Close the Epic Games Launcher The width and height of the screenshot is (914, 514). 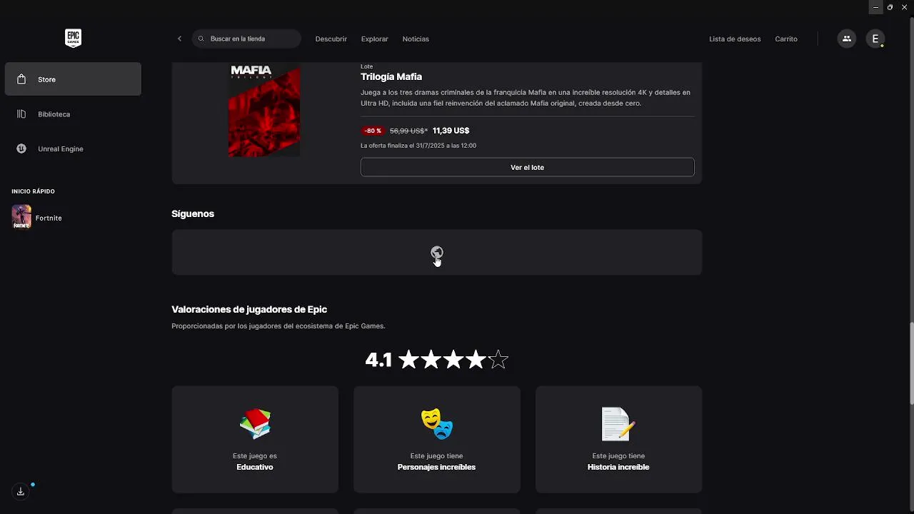(905, 7)
